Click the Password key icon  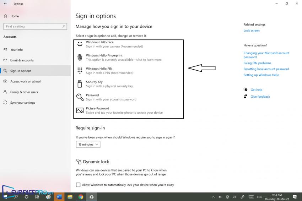point(80,97)
